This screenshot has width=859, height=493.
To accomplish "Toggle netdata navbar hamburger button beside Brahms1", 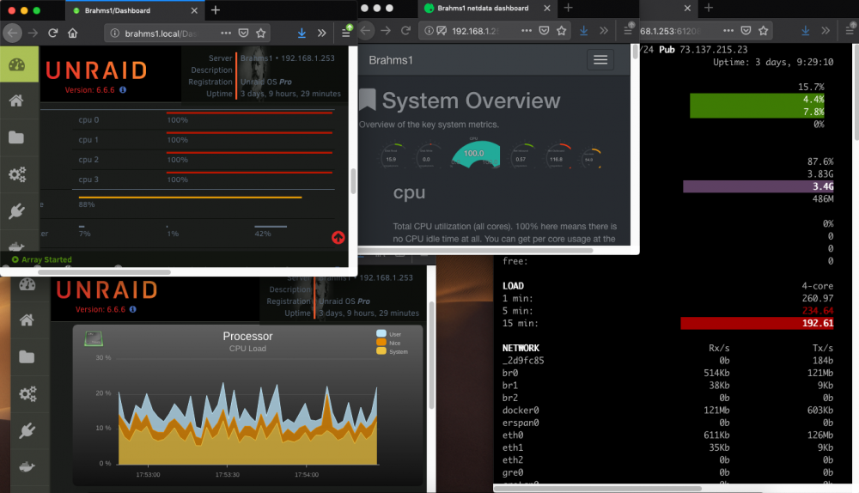I will click(600, 60).
